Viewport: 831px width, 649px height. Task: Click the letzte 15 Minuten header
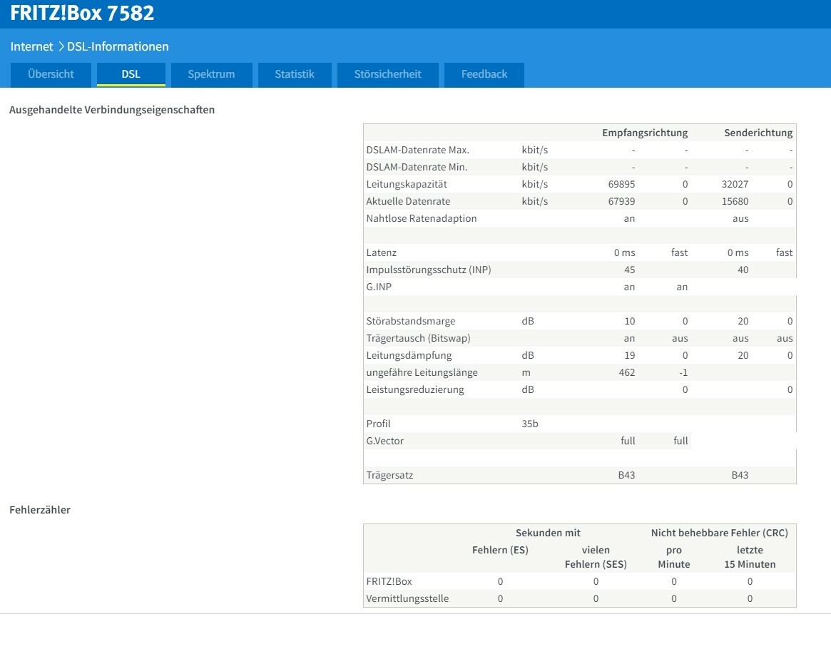click(x=750, y=557)
